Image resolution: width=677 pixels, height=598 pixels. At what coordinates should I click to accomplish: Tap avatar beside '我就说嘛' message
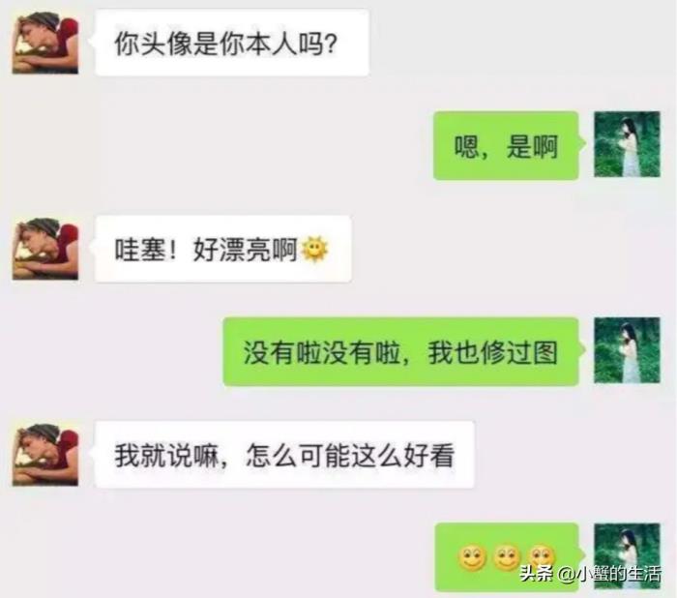tap(45, 455)
